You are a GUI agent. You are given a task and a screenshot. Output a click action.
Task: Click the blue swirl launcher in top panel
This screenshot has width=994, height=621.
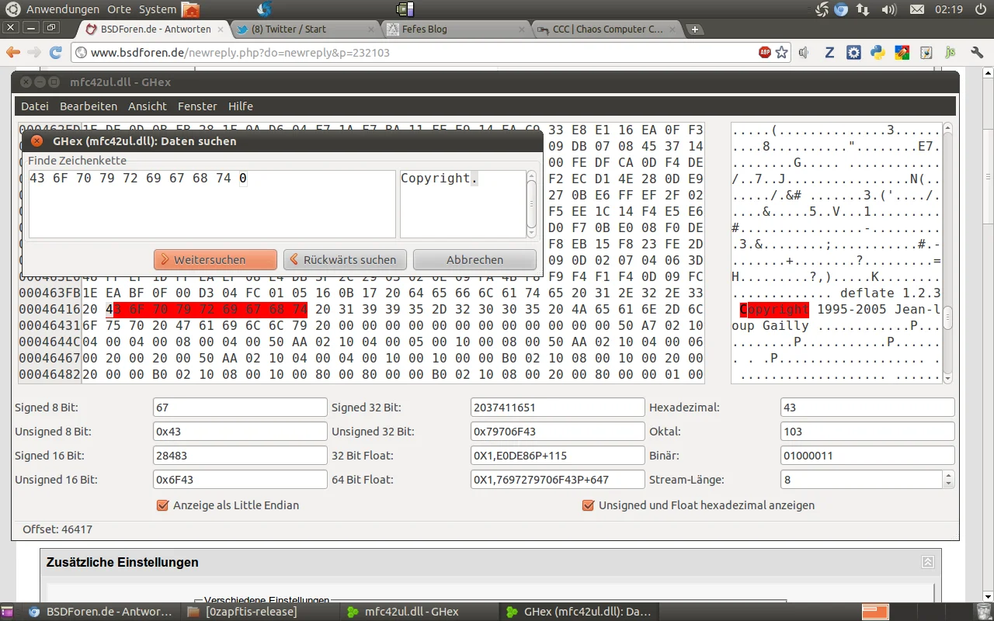[264, 9]
